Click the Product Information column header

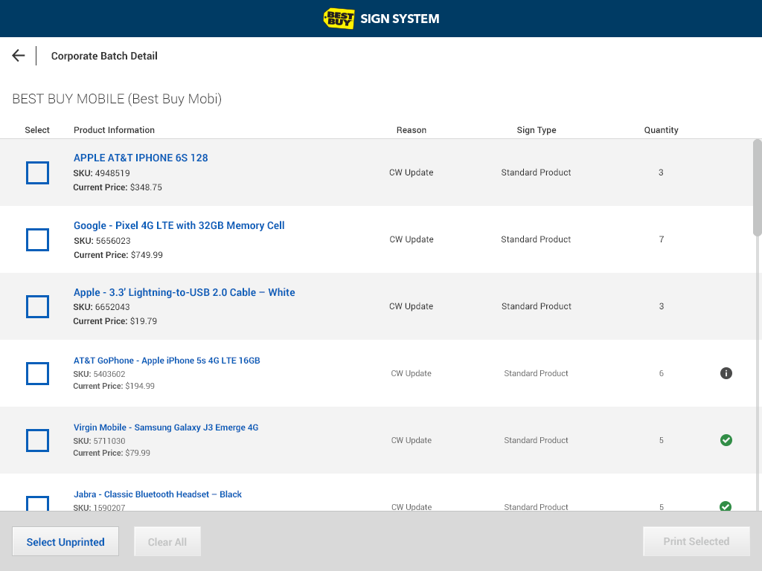114,130
